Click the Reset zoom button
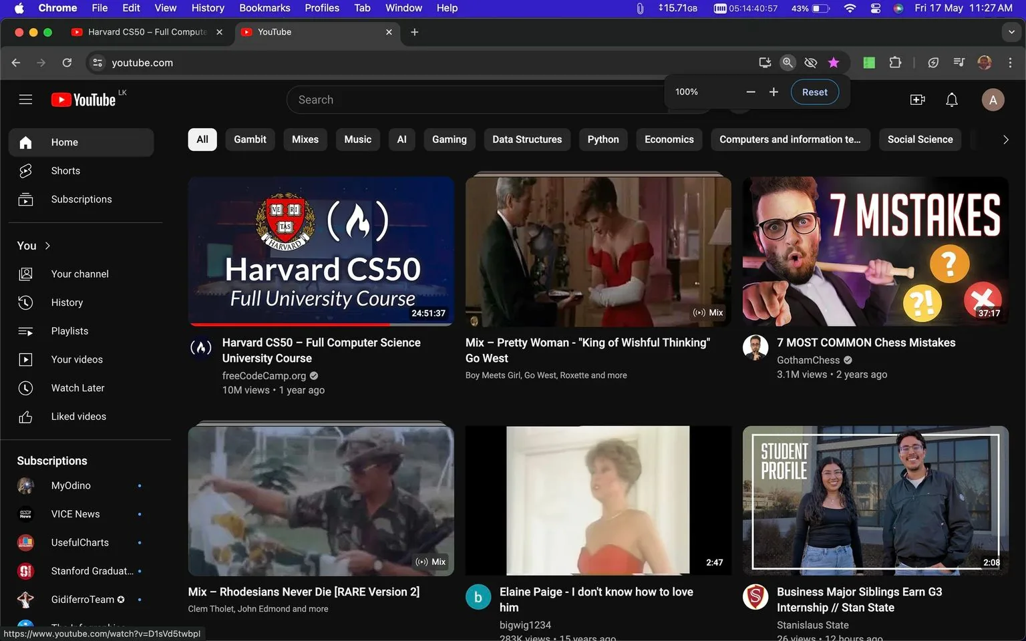 pyautogui.click(x=814, y=91)
